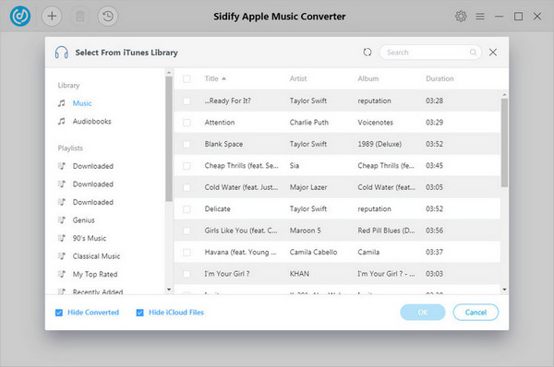Click the playlist icon beside Genius
This screenshot has width=554, height=367.
[62, 220]
